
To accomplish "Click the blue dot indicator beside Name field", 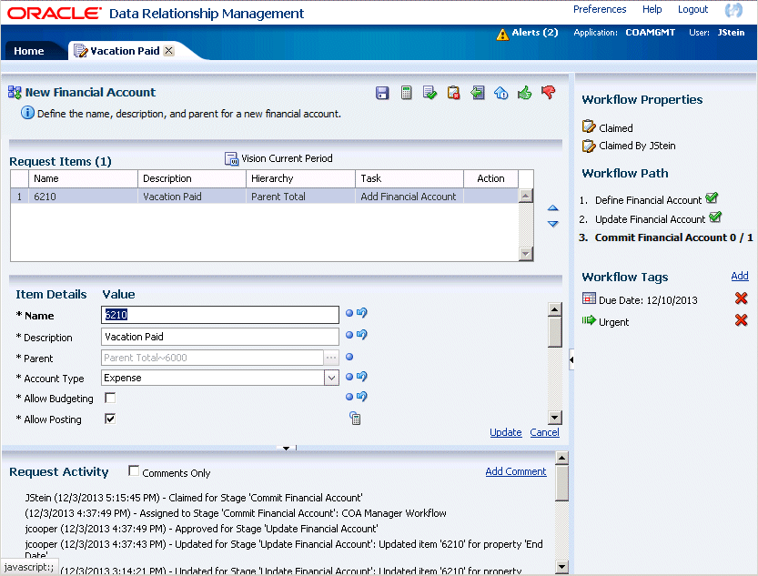I will click(349, 313).
